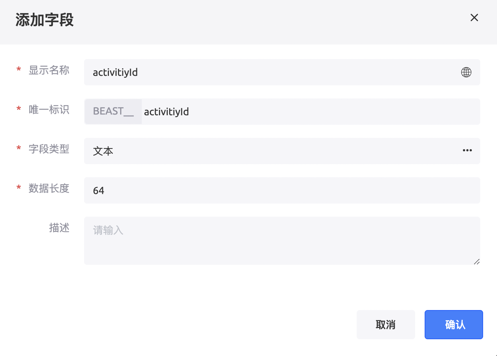Viewport: 497px width, 356px height.
Task: Click the 添加字段 dialog title
Action: pyautogui.click(x=45, y=20)
